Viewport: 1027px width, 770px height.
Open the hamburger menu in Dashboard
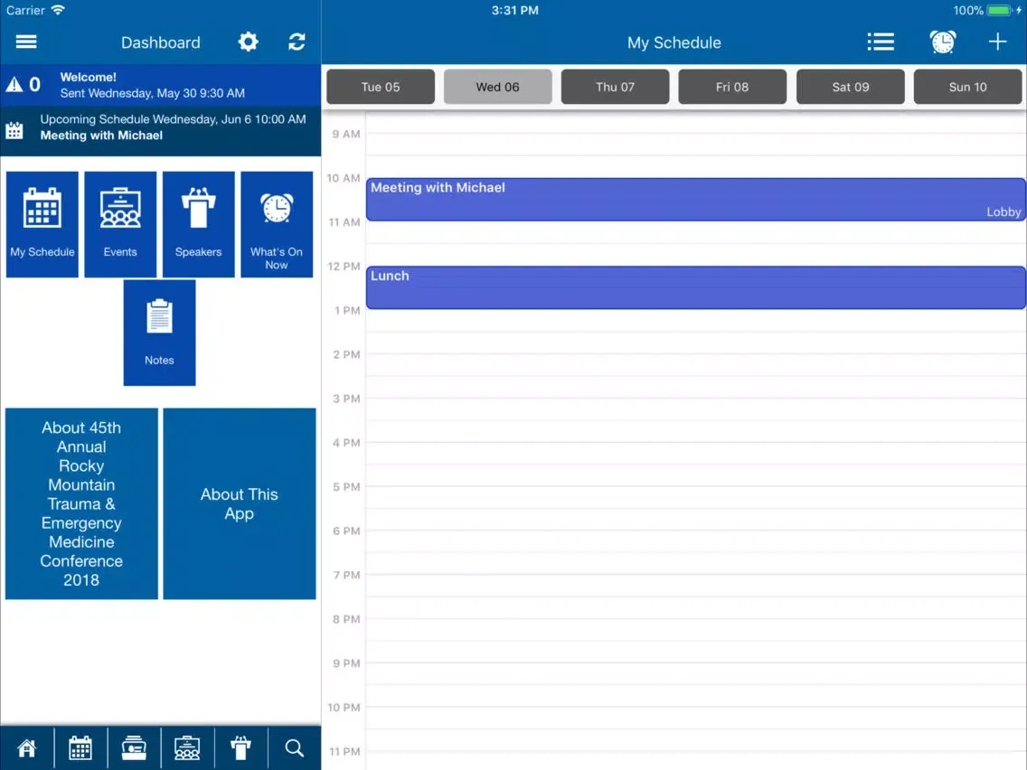26,42
